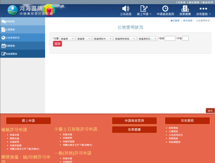Click the colorful cube icon in header
This screenshot has width=215, height=163.
49,10
